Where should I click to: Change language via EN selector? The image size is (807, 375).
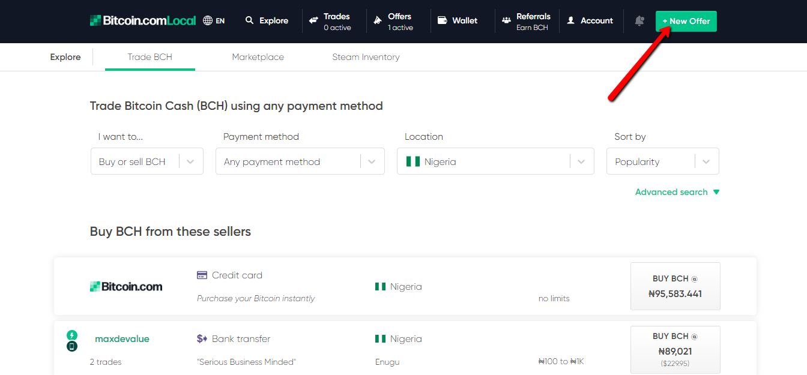214,20
